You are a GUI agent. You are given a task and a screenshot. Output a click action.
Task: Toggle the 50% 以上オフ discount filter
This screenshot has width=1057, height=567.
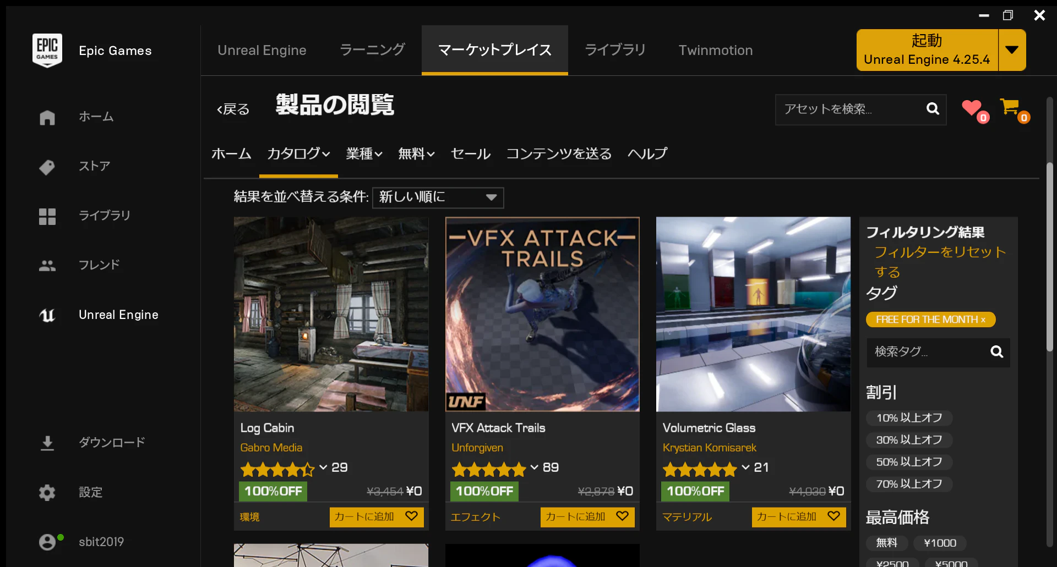[909, 462]
